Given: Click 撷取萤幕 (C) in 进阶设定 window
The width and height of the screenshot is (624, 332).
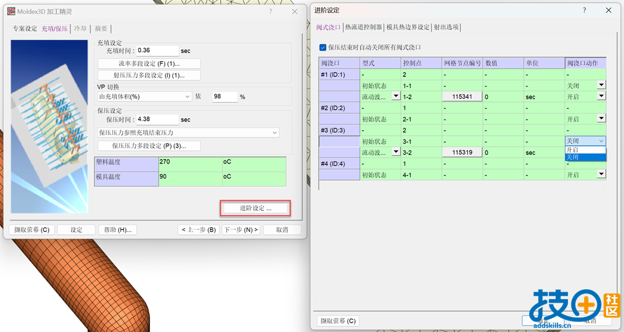Looking at the screenshot, I should pyautogui.click(x=338, y=321).
